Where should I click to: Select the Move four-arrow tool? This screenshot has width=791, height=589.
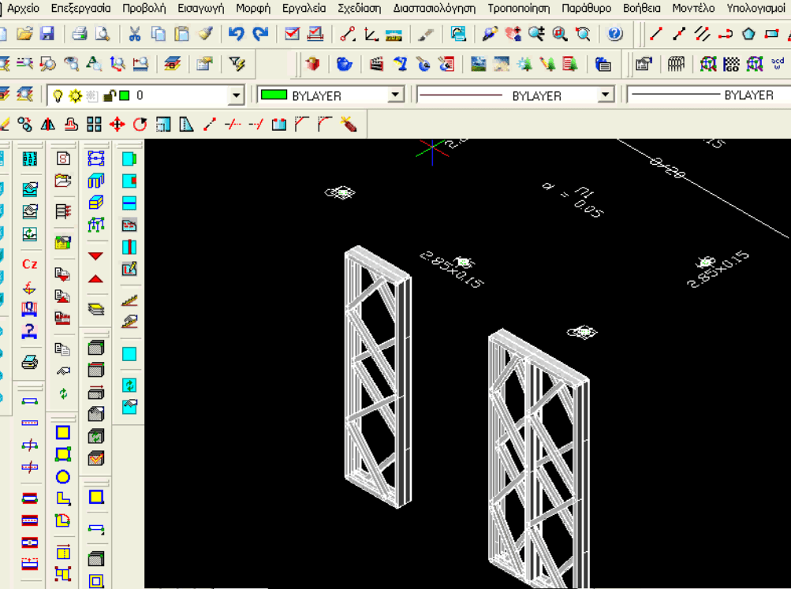pyautogui.click(x=118, y=124)
